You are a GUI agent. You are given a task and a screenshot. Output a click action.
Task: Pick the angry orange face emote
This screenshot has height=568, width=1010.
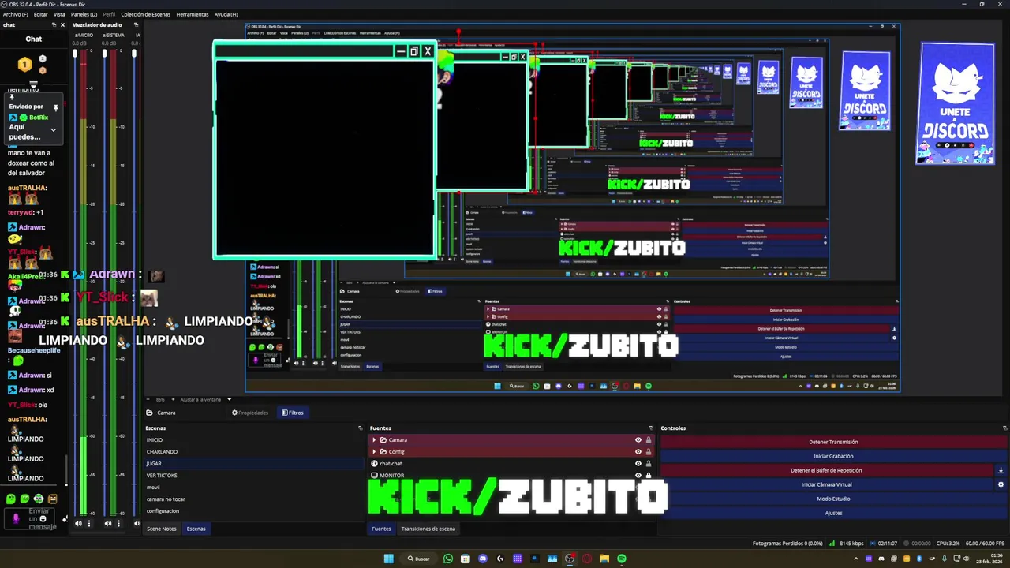coord(52,499)
